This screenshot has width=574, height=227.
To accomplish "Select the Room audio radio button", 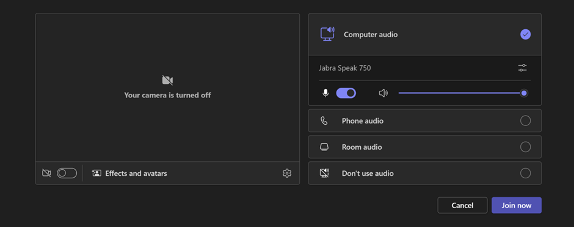I will (x=525, y=147).
